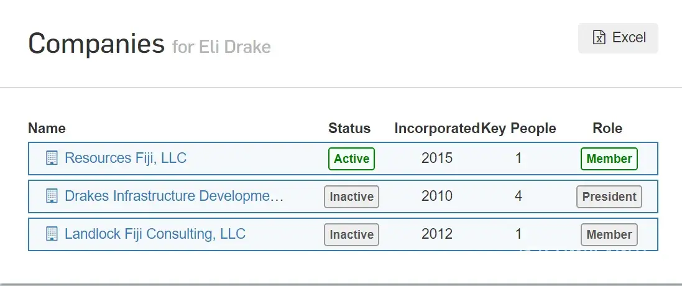Click the gray Member role badge
682x286 pixels.
pos(609,235)
